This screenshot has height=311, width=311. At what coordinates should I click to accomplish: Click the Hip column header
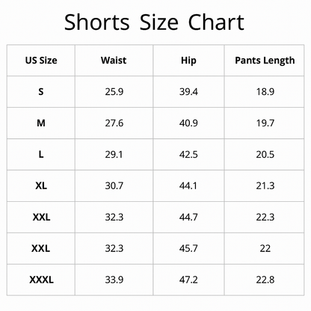click(x=188, y=61)
